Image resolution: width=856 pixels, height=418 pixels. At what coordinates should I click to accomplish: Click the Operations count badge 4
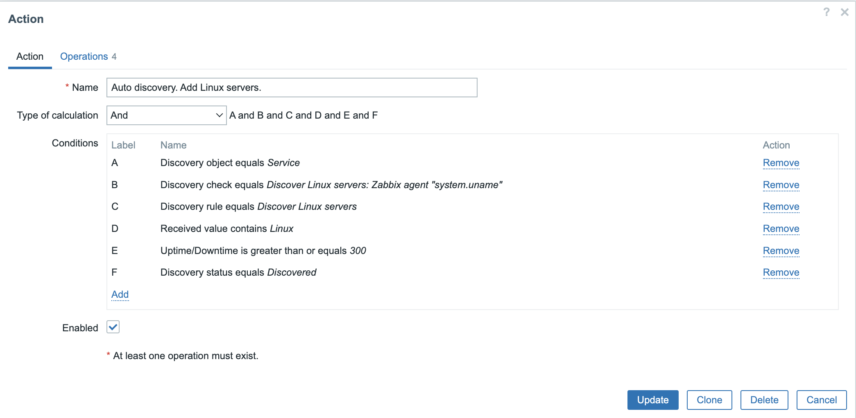click(x=114, y=57)
